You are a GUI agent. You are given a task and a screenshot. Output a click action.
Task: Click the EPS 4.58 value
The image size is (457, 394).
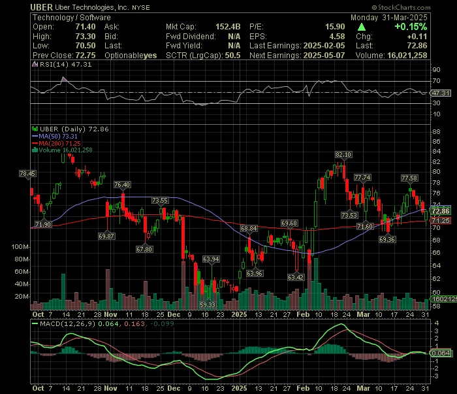point(338,37)
